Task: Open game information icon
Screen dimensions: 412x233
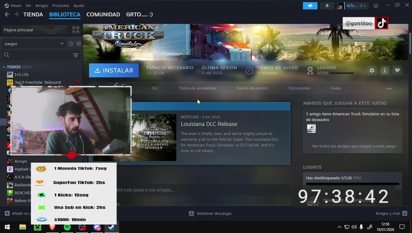Action: (385, 70)
